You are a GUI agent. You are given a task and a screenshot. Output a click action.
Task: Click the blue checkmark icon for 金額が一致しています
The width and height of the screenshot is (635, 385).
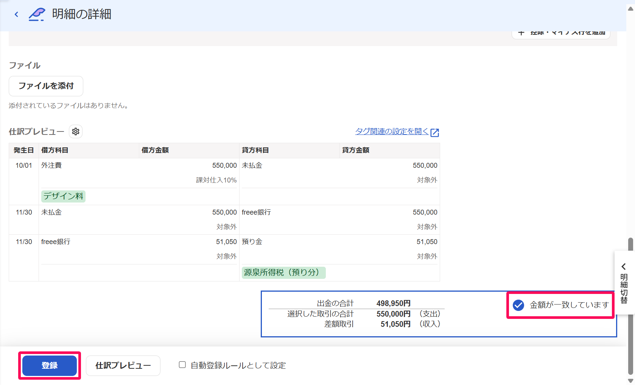tap(518, 305)
